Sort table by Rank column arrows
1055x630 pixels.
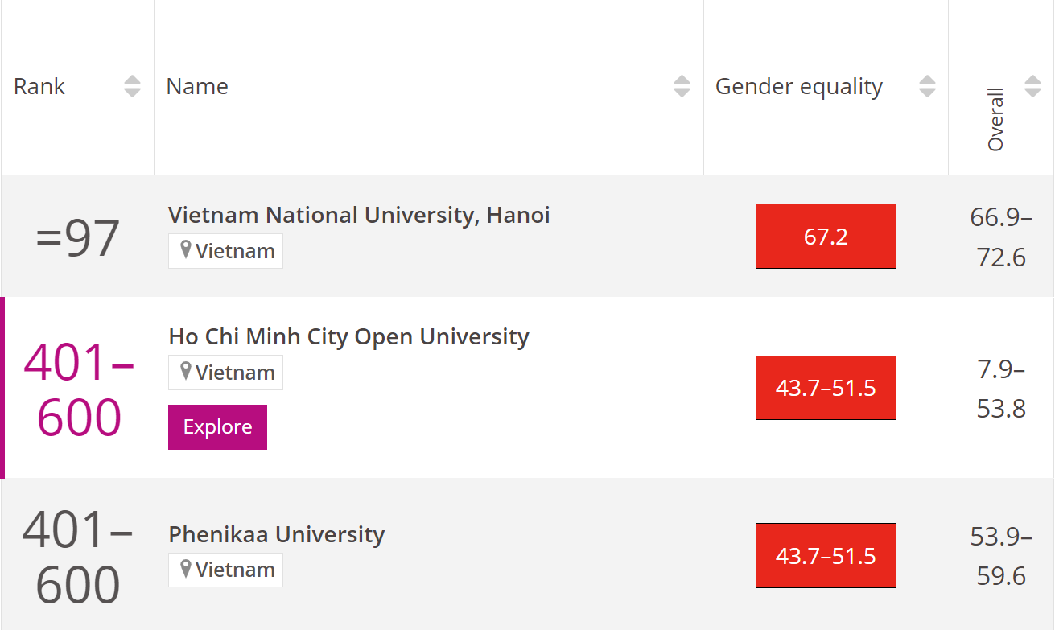[133, 86]
